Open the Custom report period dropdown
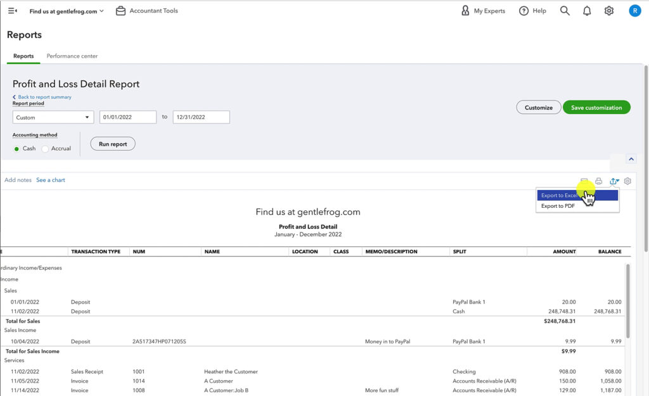 pos(53,117)
